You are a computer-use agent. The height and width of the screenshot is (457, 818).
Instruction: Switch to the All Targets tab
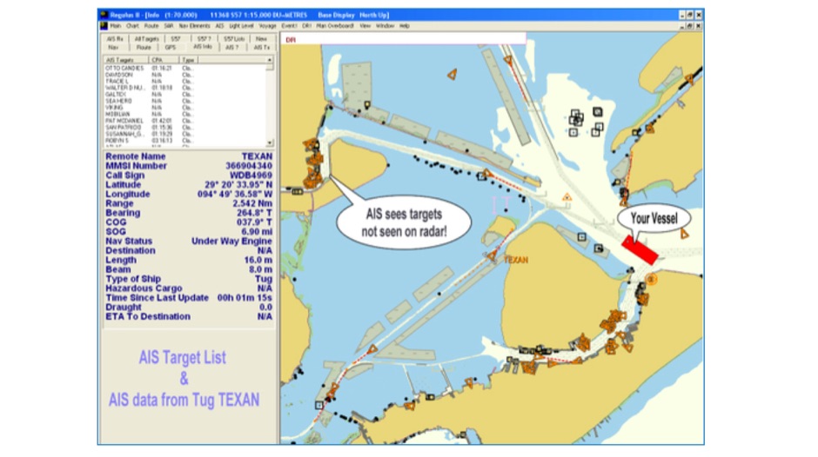tap(146, 38)
